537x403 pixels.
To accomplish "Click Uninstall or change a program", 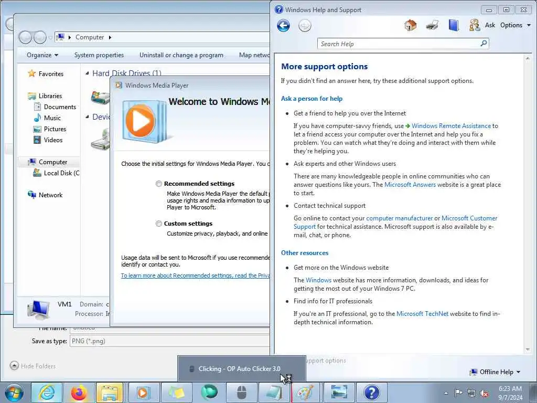I will (181, 55).
